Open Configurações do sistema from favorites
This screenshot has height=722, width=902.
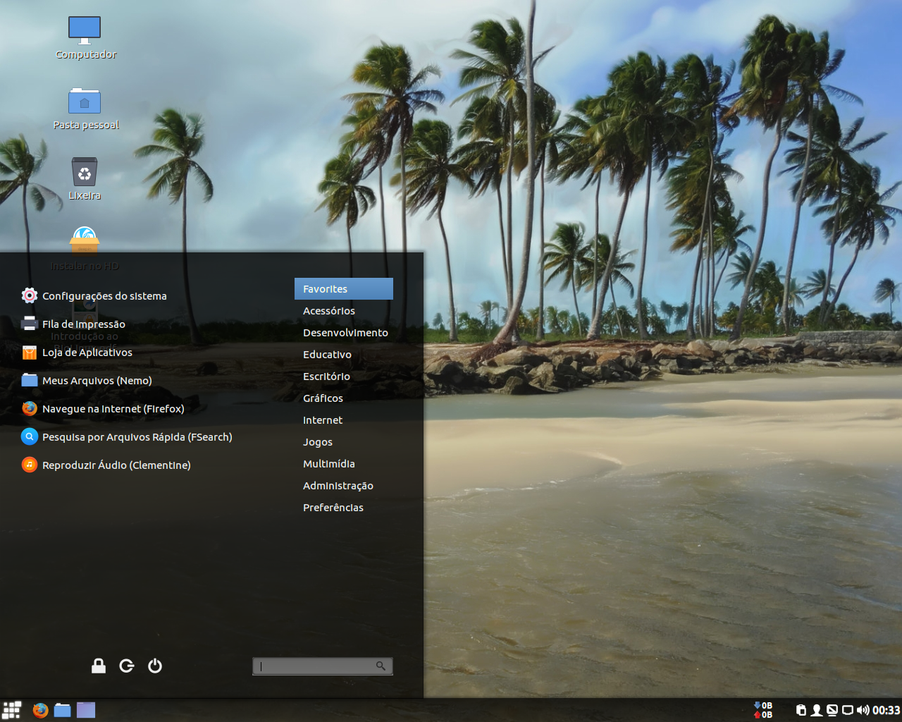pyautogui.click(x=94, y=295)
